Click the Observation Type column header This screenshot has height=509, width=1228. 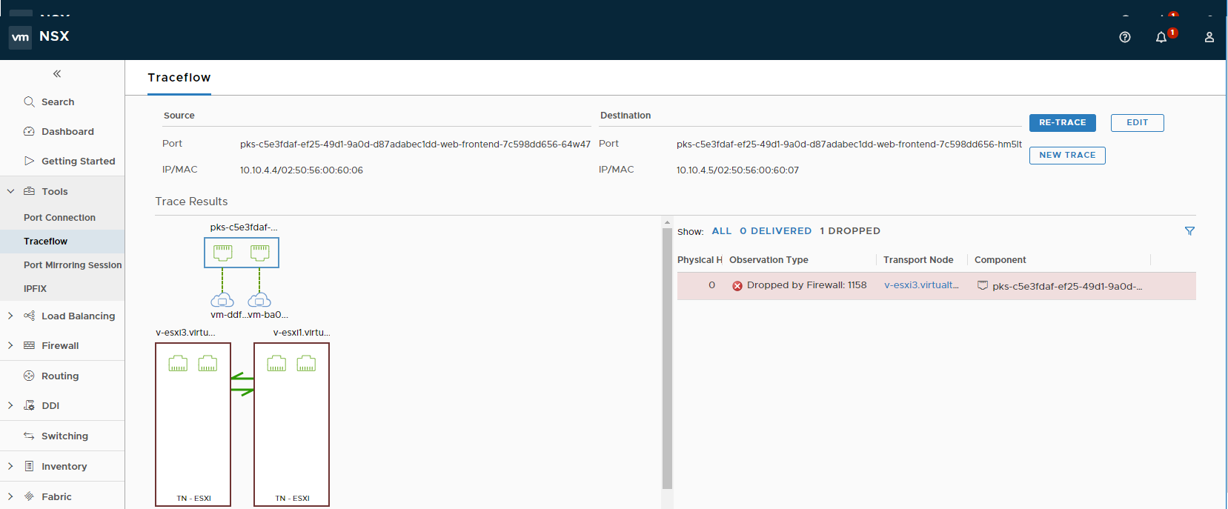(x=769, y=260)
